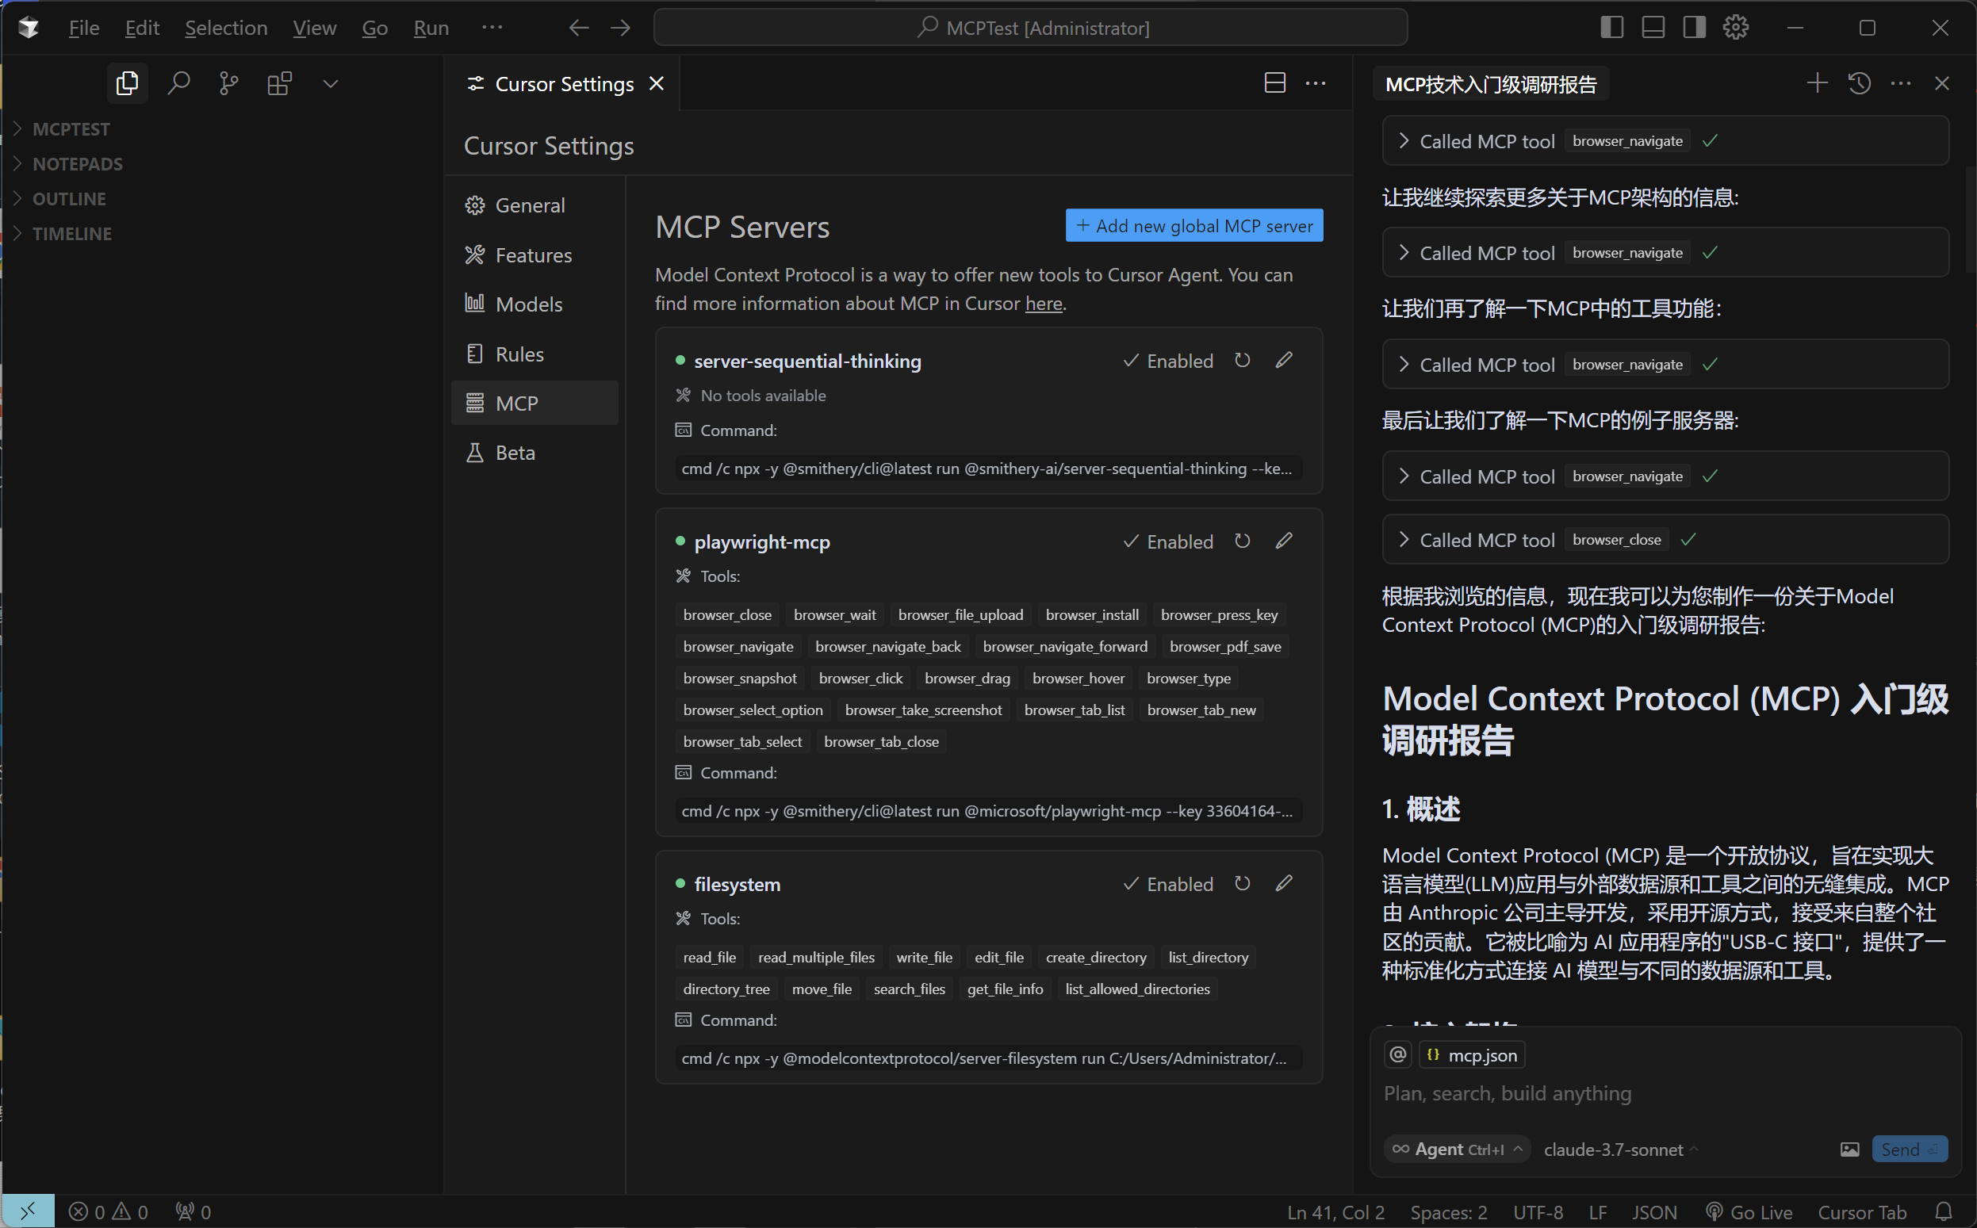Go forward with the right arrow
The height and width of the screenshot is (1228, 1977).
click(621, 28)
